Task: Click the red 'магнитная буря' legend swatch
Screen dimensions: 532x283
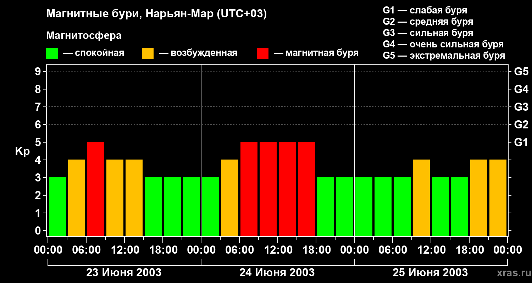Action: click(262, 53)
